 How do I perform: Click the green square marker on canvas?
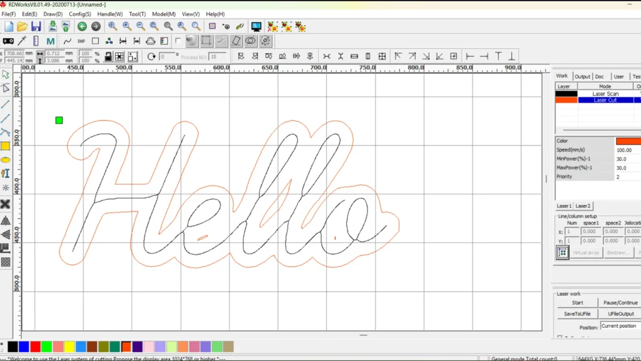click(x=59, y=120)
